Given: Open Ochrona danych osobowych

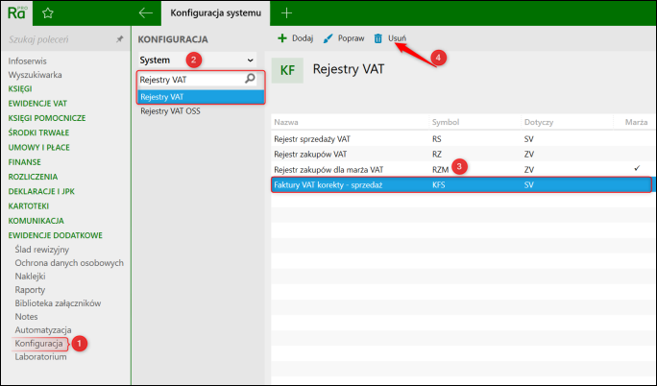Looking at the screenshot, I should (69, 263).
